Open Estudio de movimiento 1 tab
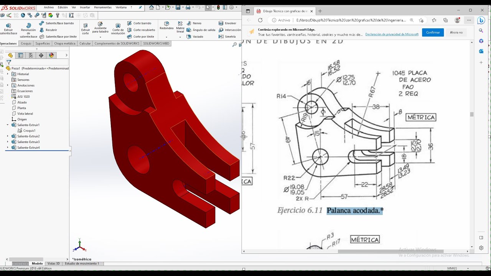Viewport: 491px width, 276px height. click(x=82, y=264)
